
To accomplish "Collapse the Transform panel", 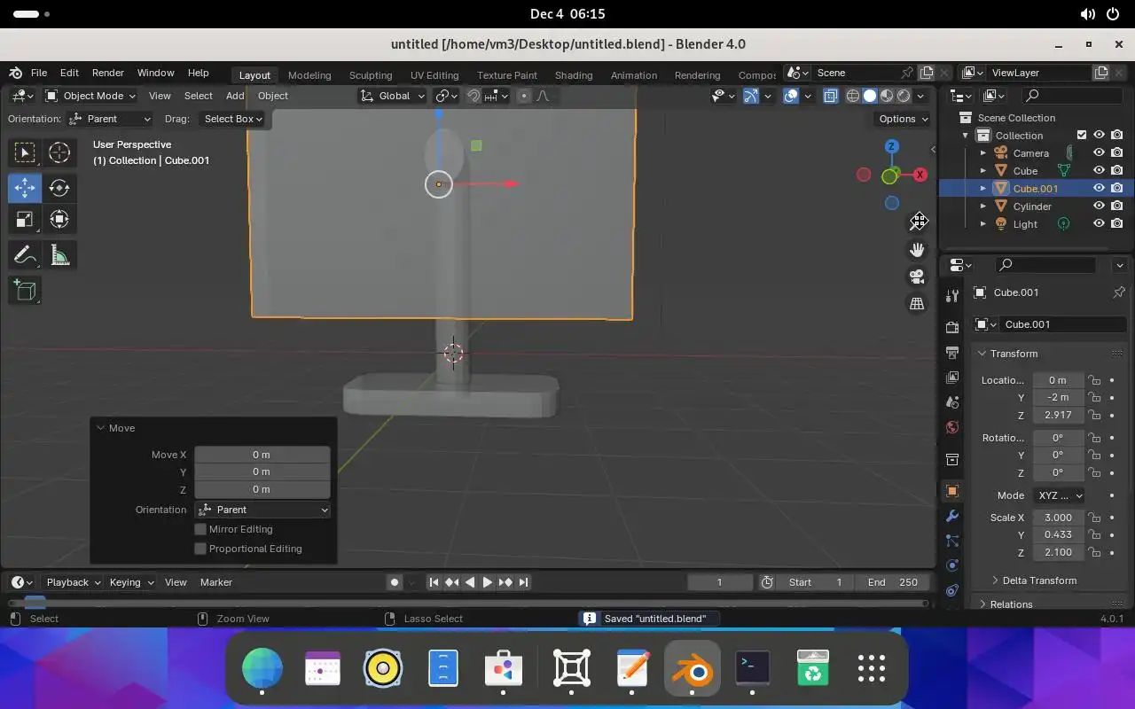I will (x=1013, y=354).
